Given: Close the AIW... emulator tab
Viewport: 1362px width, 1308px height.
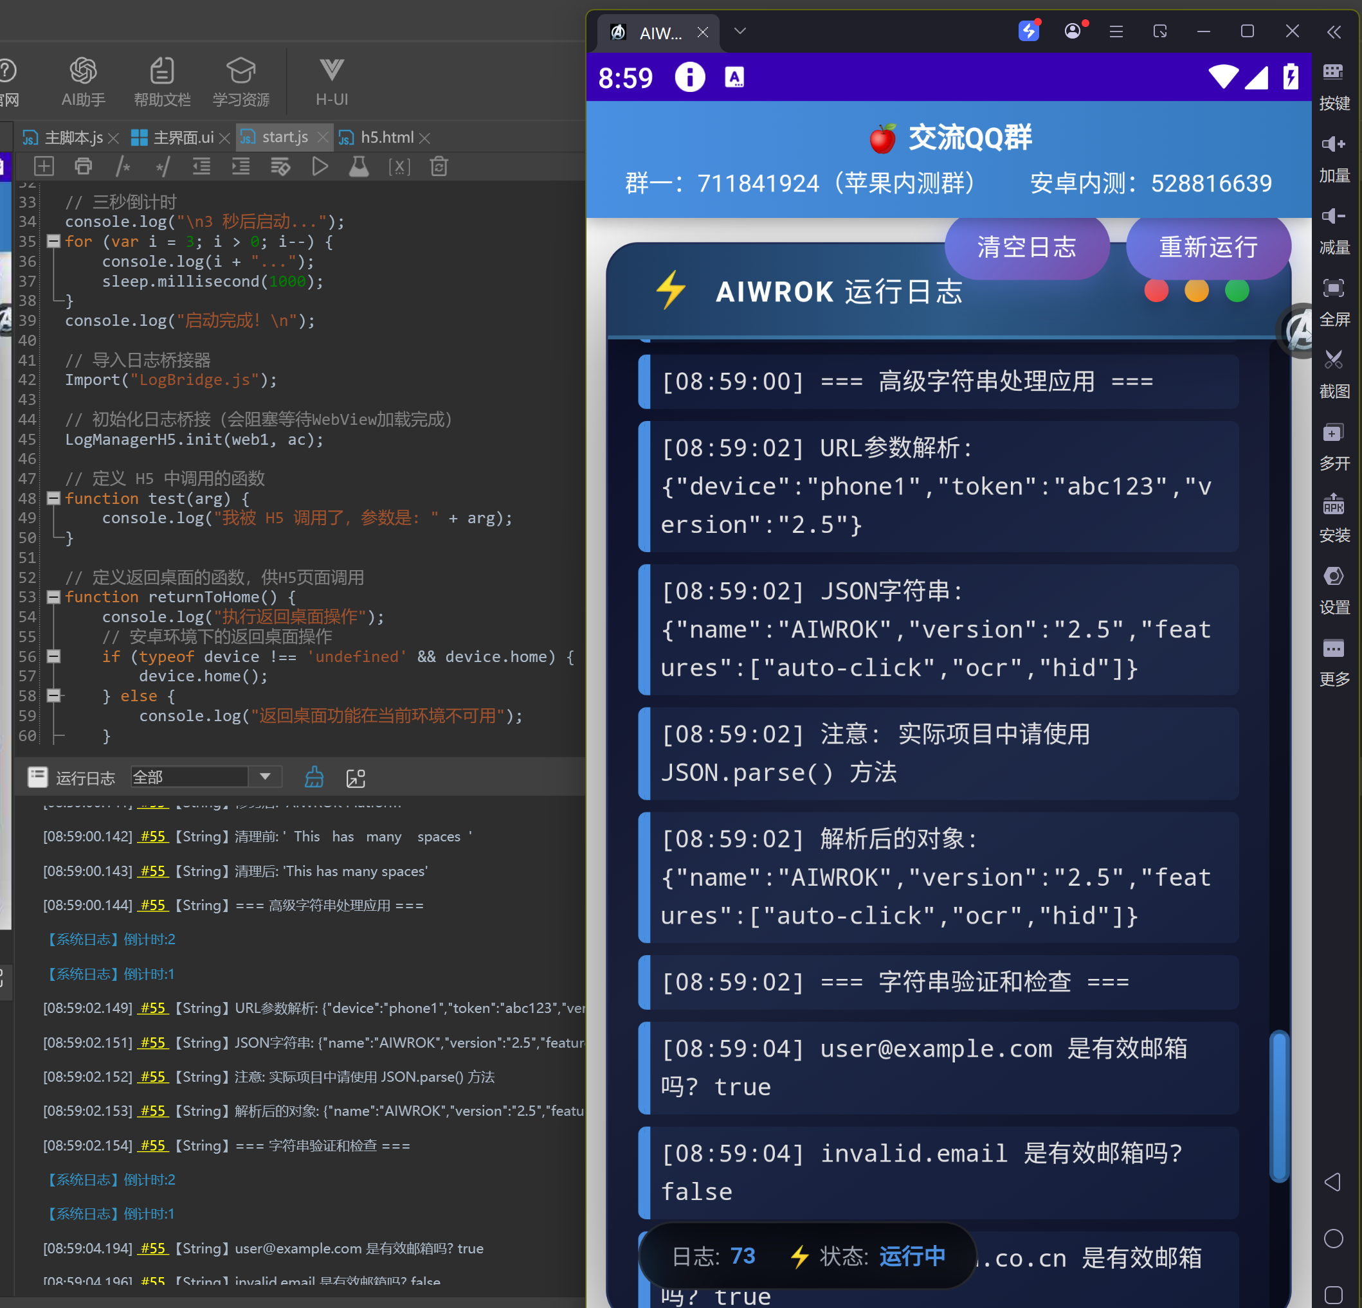Looking at the screenshot, I should click(x=702, y=32).
